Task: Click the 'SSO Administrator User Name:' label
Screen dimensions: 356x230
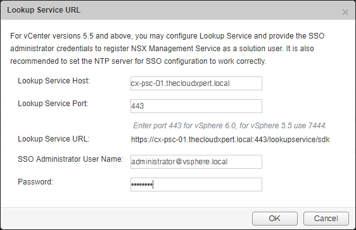Action: click(70, 159)
